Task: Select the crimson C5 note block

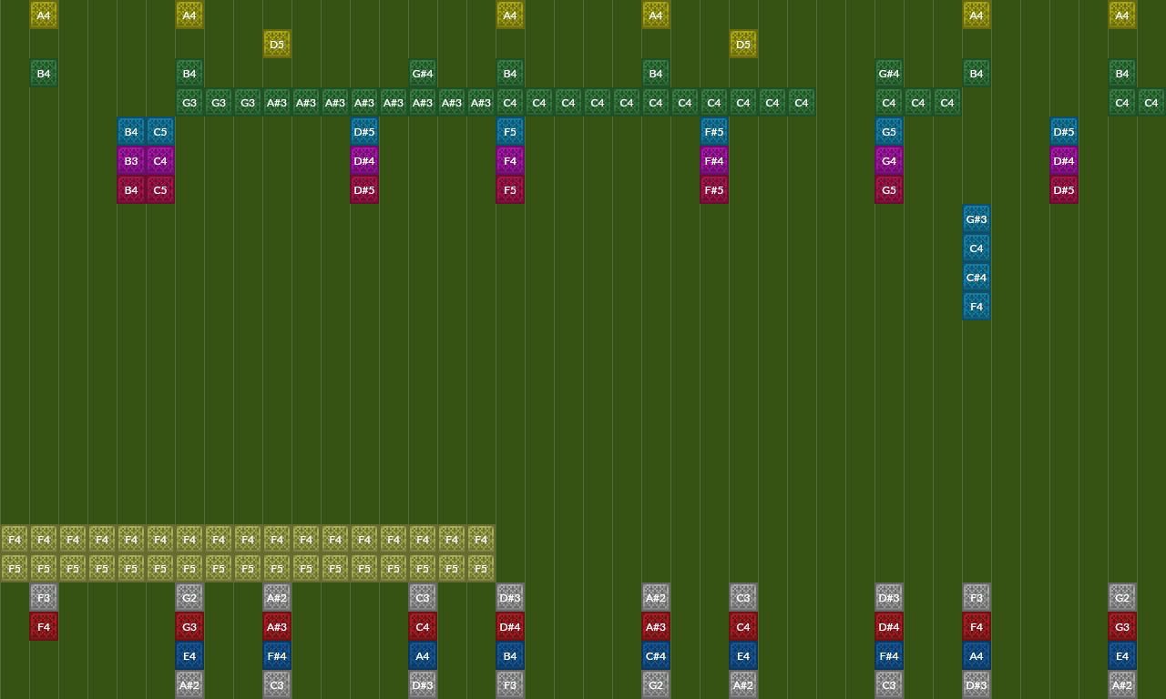Action: point(160,189)
